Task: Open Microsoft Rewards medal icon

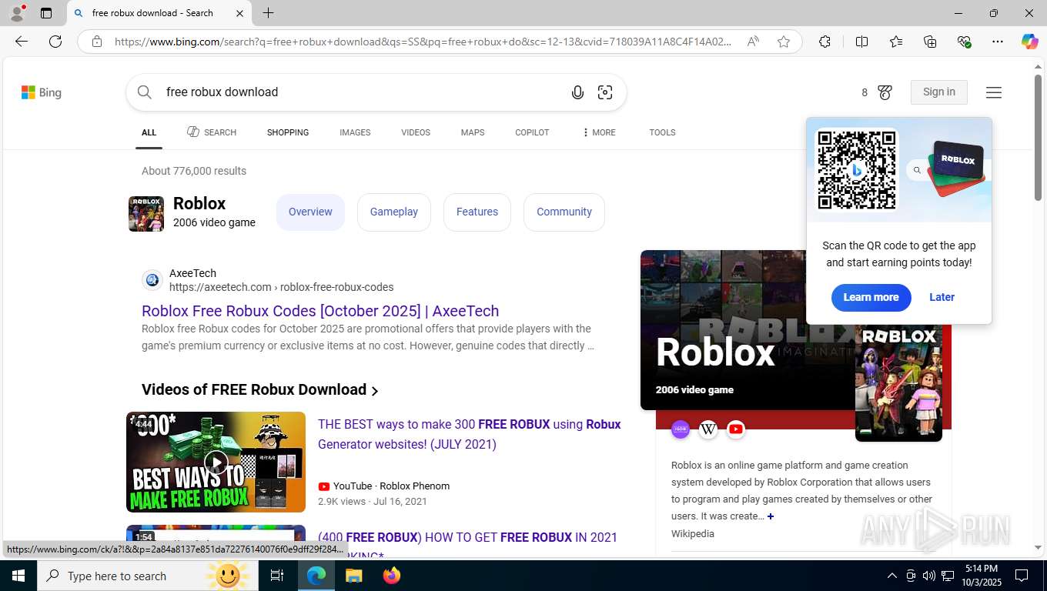Action: [x=885, y=92]
